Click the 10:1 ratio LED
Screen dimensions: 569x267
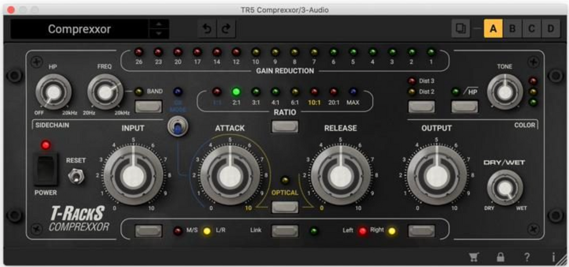[x=314, y=92]
